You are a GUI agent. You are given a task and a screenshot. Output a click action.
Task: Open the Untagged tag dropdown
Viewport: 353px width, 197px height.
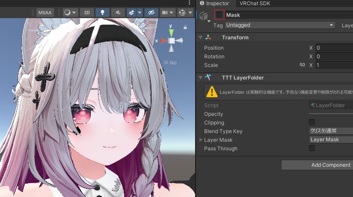280,25
